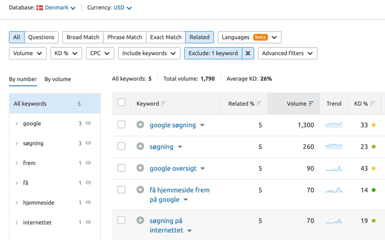Screen dimensions: 385x240
Task: Click the KD % column sort icon
Action: click(x=373, y=104)
